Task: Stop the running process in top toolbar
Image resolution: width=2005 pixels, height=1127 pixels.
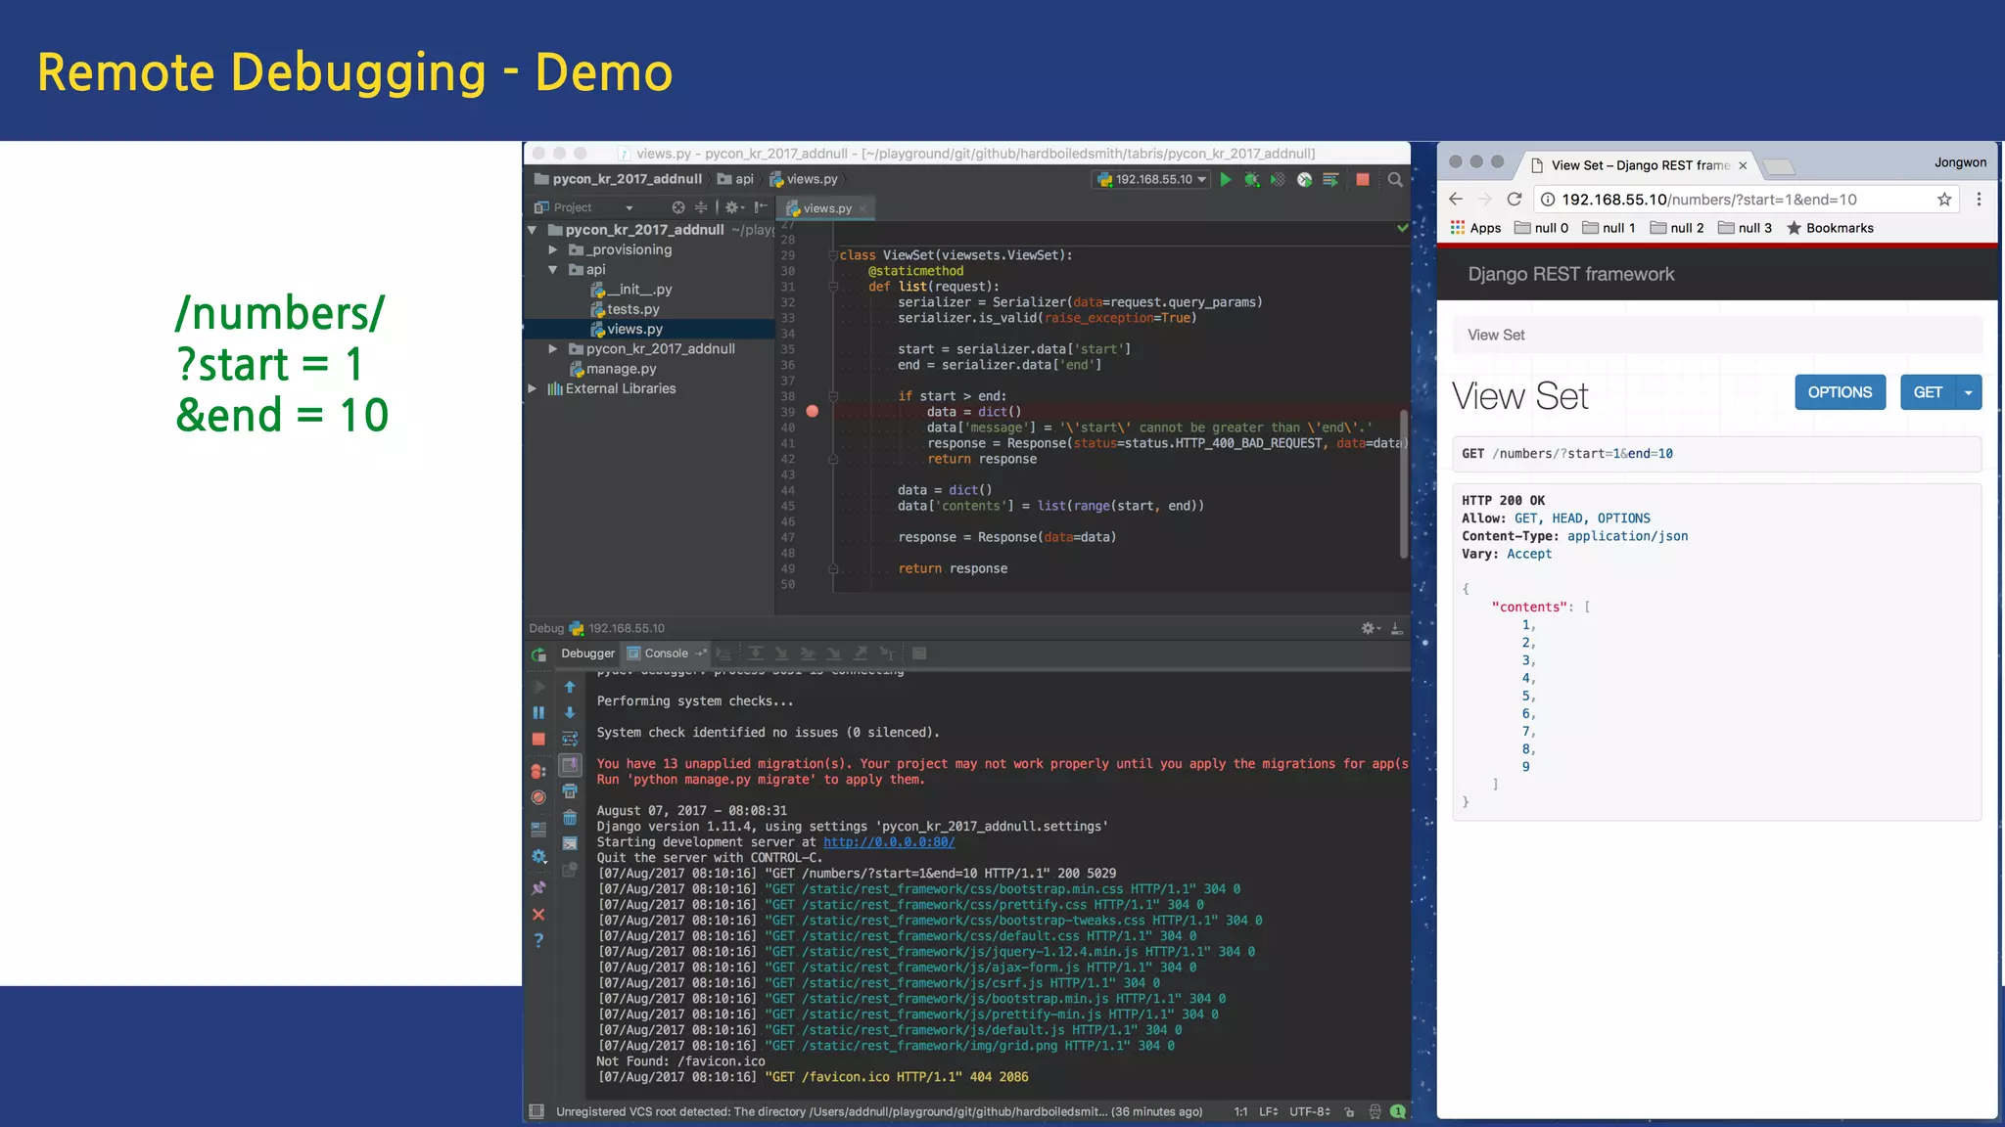Action: pyautogui.click(x=1362, y=180)
